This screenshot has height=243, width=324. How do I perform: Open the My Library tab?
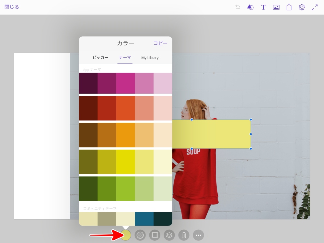click(x=150, y=58)
